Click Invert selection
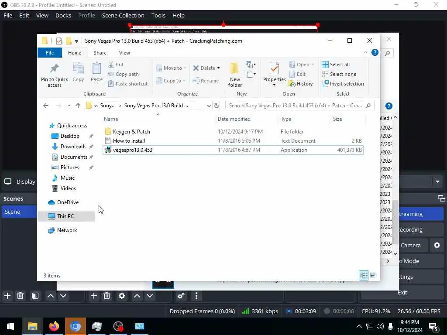447x335 pixels. tap(343, 84)
